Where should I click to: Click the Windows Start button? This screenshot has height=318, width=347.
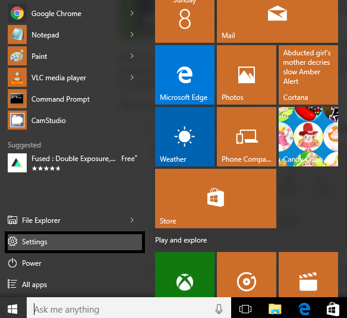click(x=12, y=308)
